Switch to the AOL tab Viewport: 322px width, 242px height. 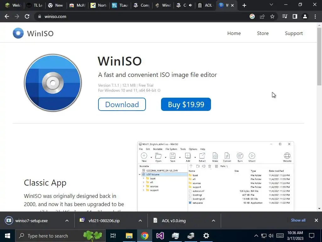tap(205, 5)
